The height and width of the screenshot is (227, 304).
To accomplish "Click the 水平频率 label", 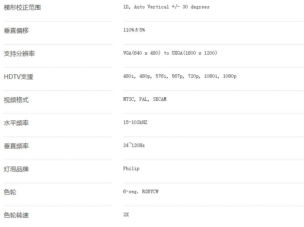I will click(x=16, y=123).
